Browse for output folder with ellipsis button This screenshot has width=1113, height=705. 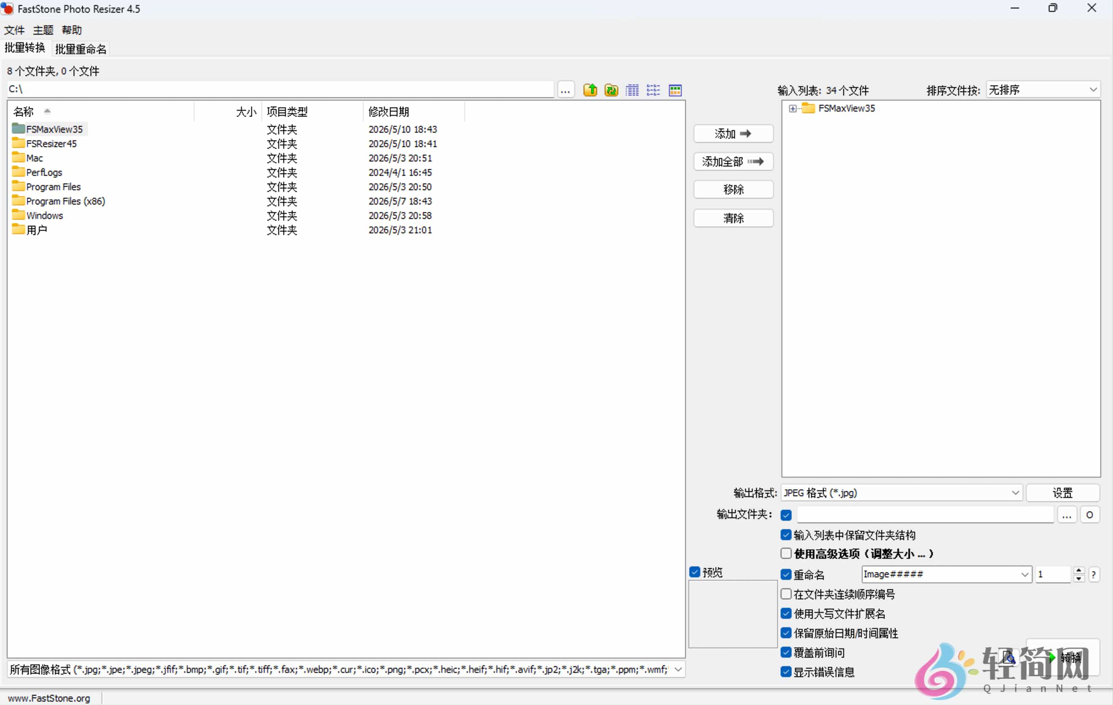(x=1067, y=515)
